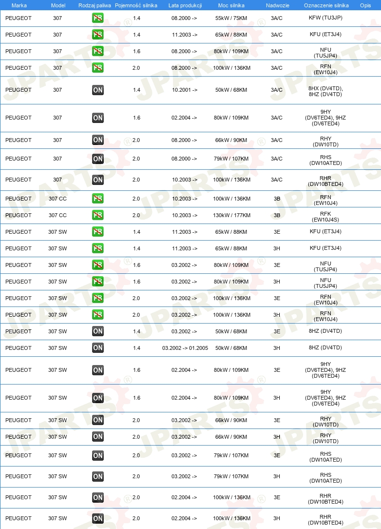Select body code 3B in the 307 CC RFN row
The image size is (381, 529).
pos(277,199)
